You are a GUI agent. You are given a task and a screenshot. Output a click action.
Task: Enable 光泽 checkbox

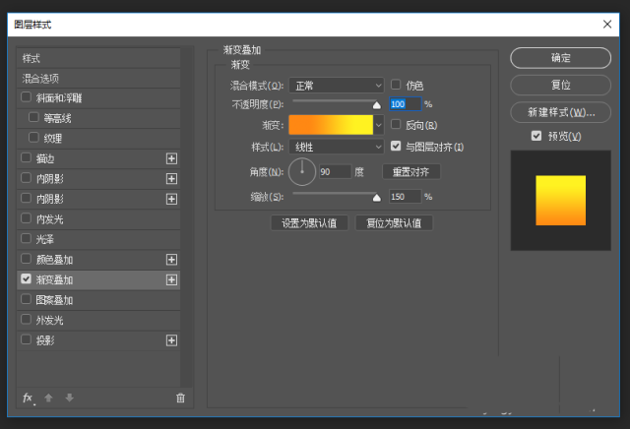click(26, 238)
